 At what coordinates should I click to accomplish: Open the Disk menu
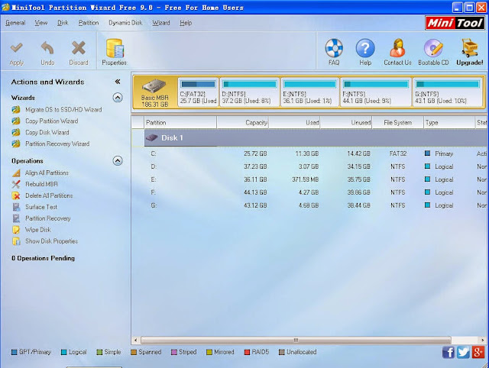(63, 23)
